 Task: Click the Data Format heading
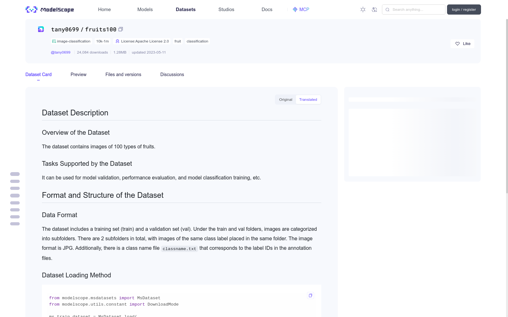[x=59, y=215]
